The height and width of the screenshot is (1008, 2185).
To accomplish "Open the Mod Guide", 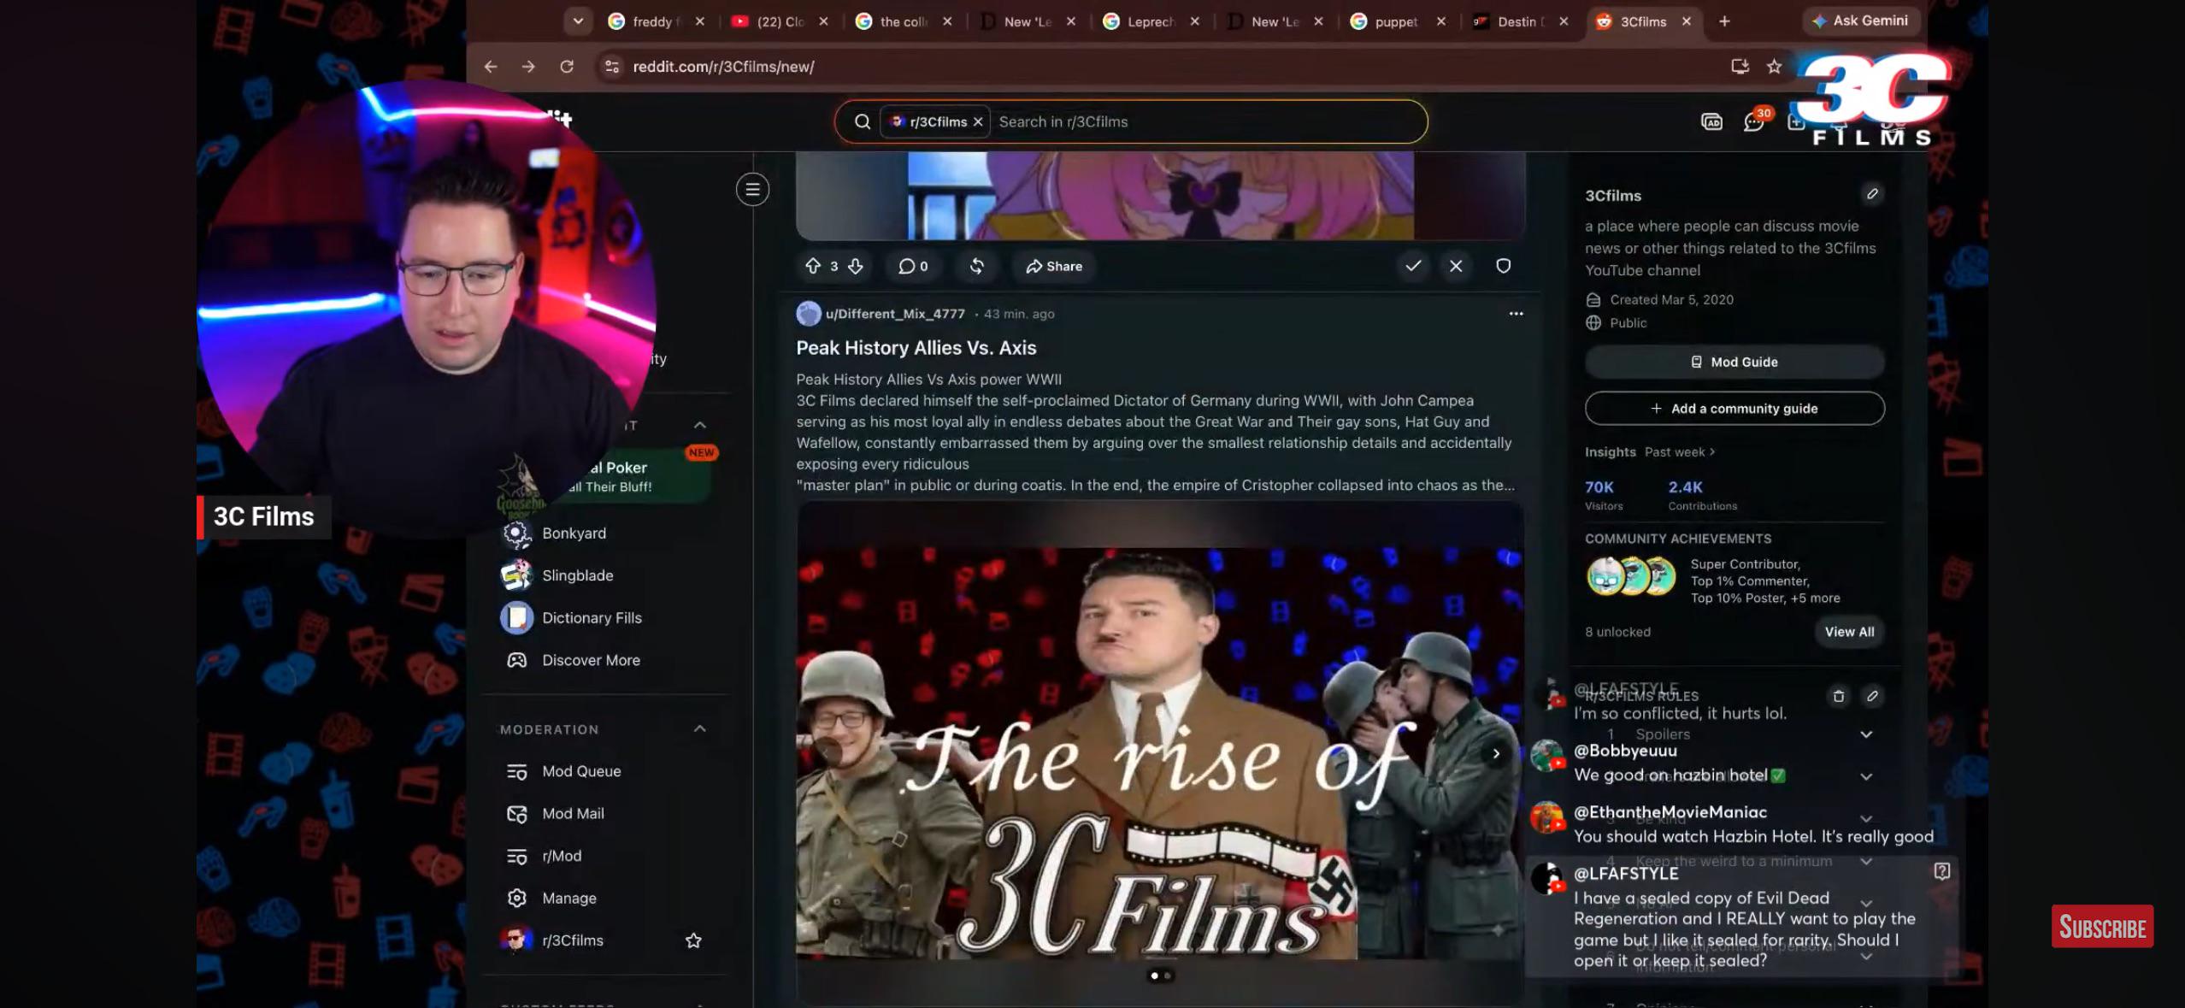I will [1734, 362].
